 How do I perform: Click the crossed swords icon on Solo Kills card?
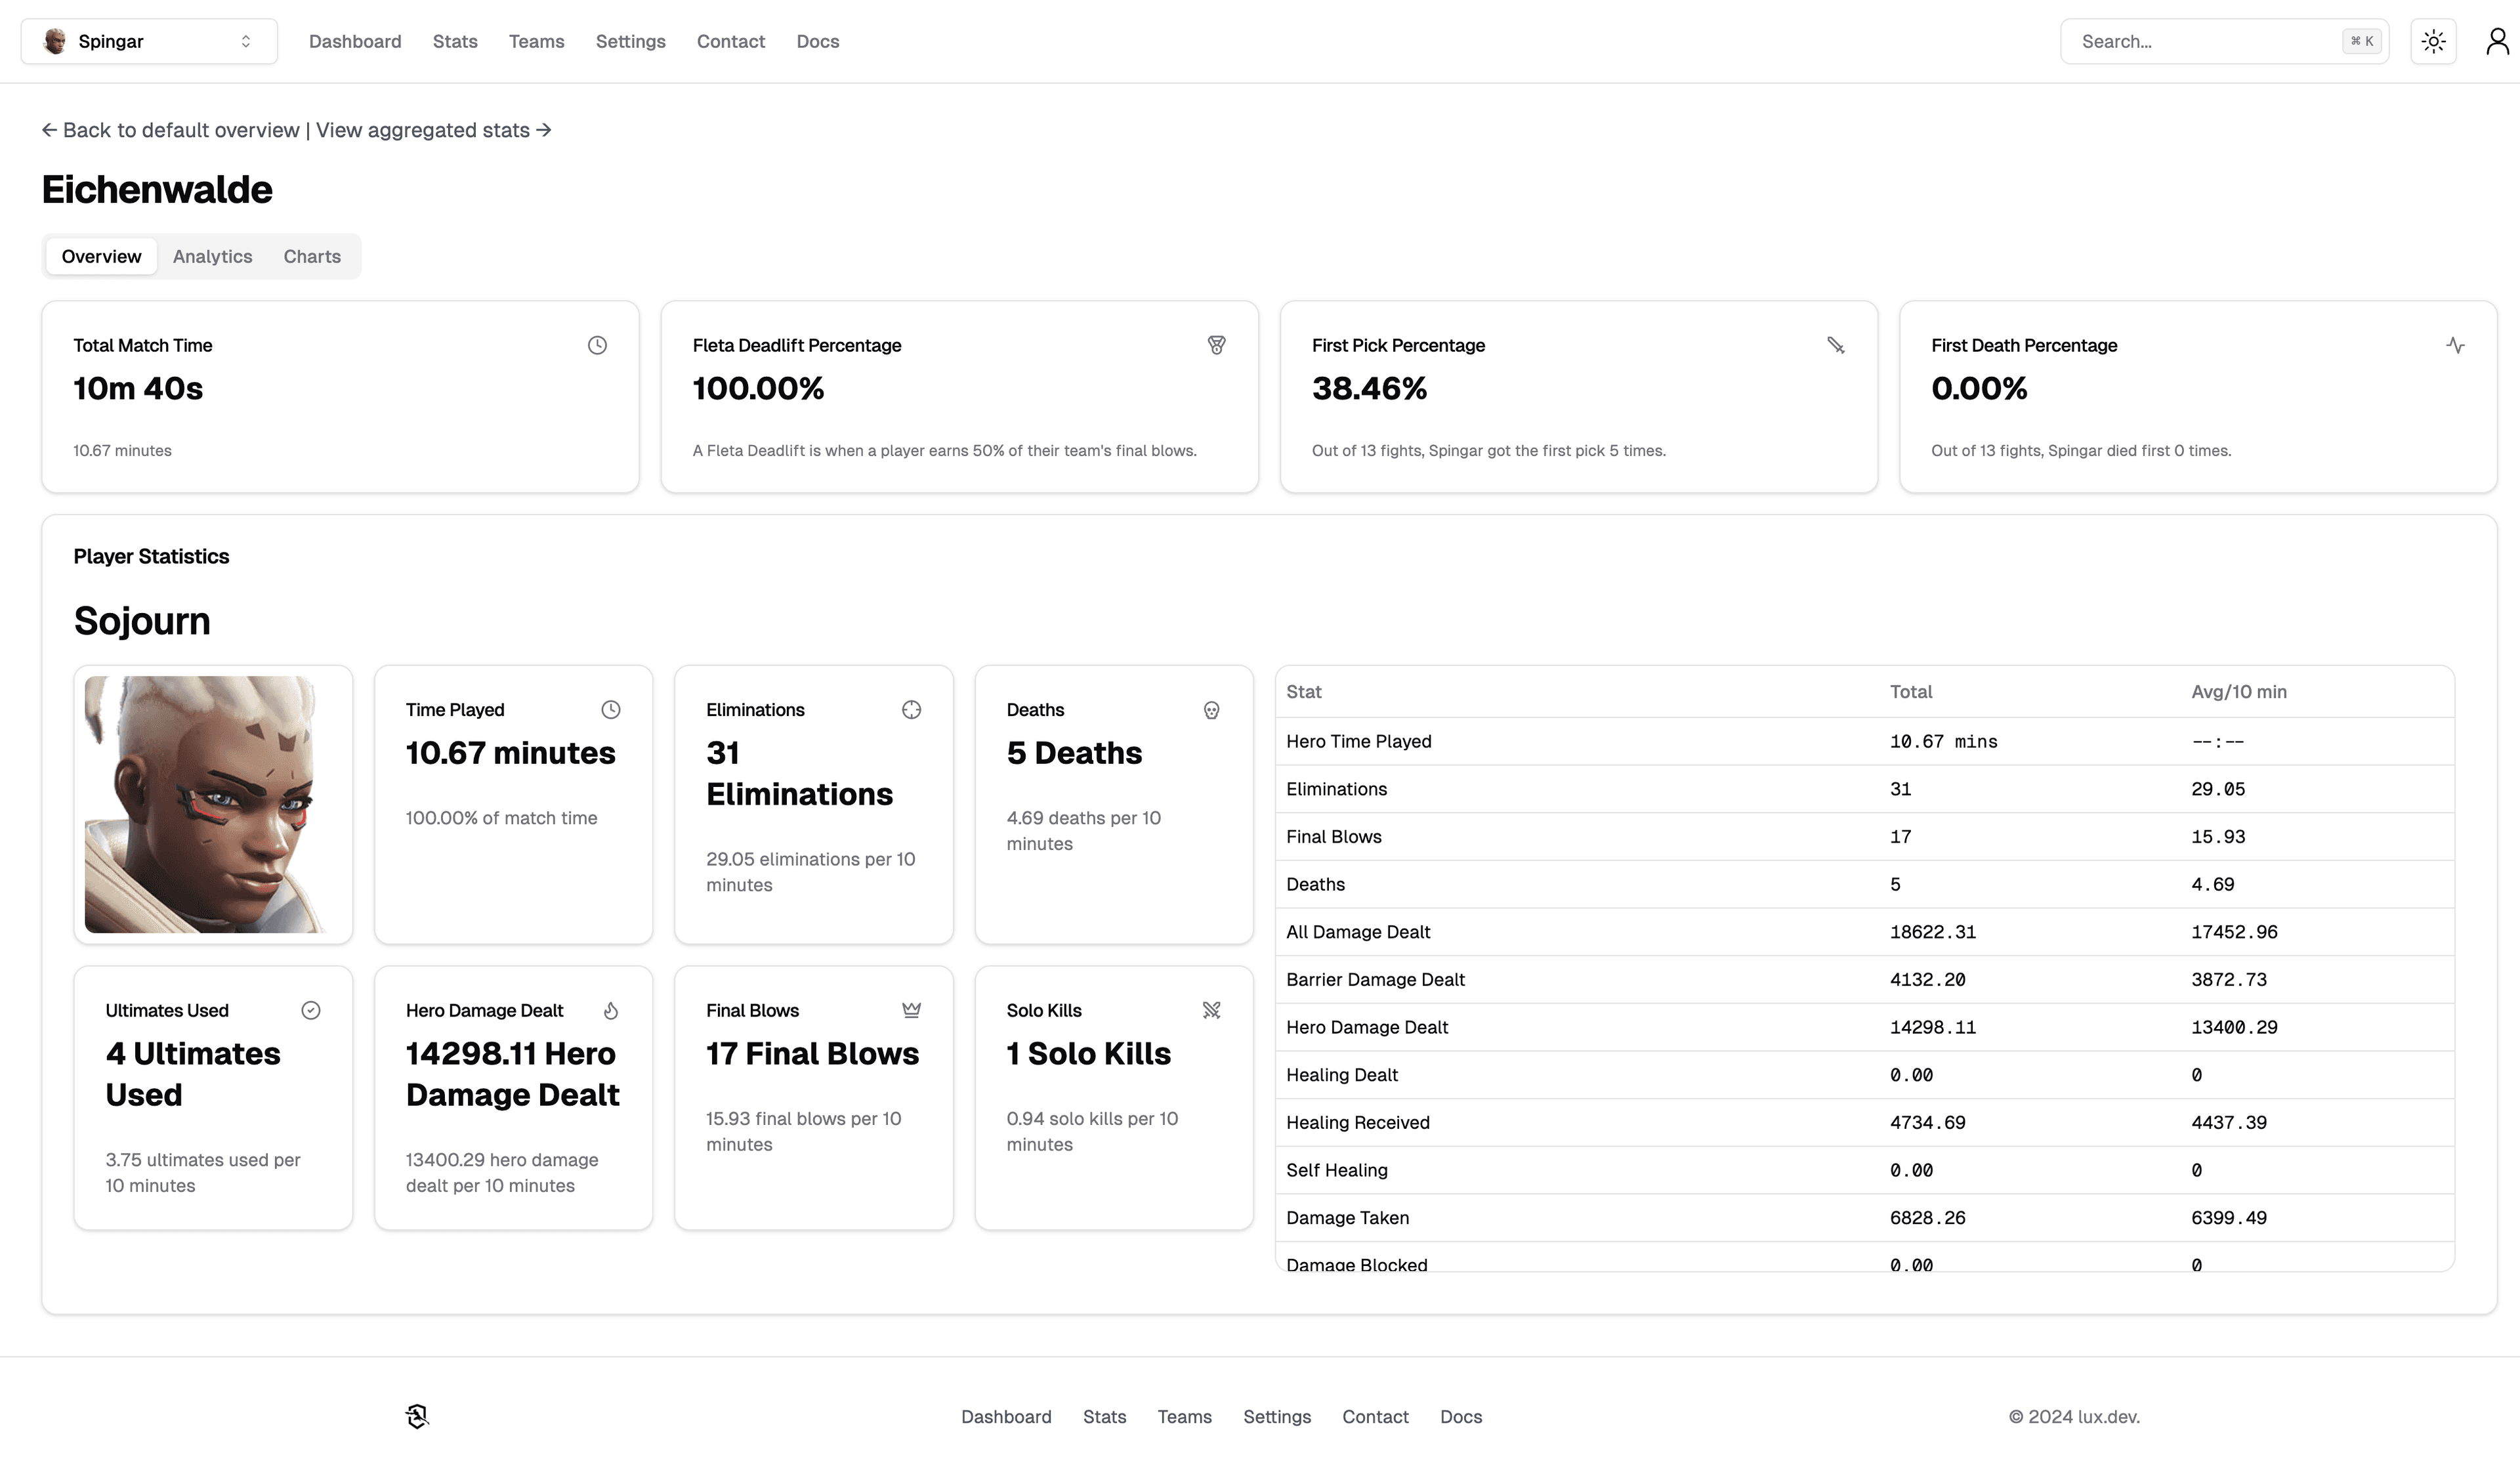pyautogui.click(x=1211, y=1011)
